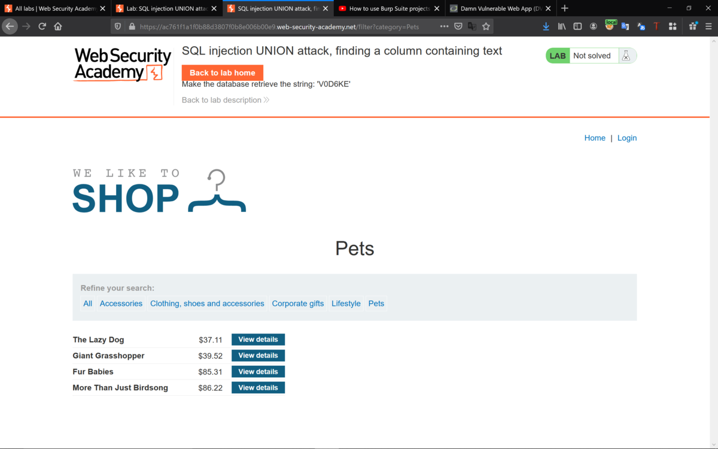Screen dimensions: 718x449
Task: Click the $86.22 price
Action: (211, 388)
